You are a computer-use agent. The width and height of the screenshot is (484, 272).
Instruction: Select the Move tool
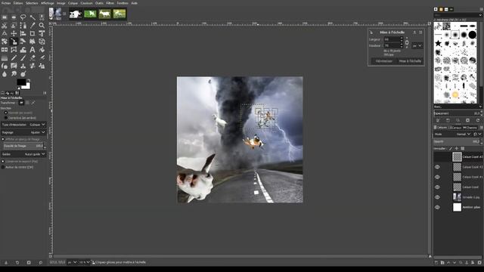click(x=14, y=33)
